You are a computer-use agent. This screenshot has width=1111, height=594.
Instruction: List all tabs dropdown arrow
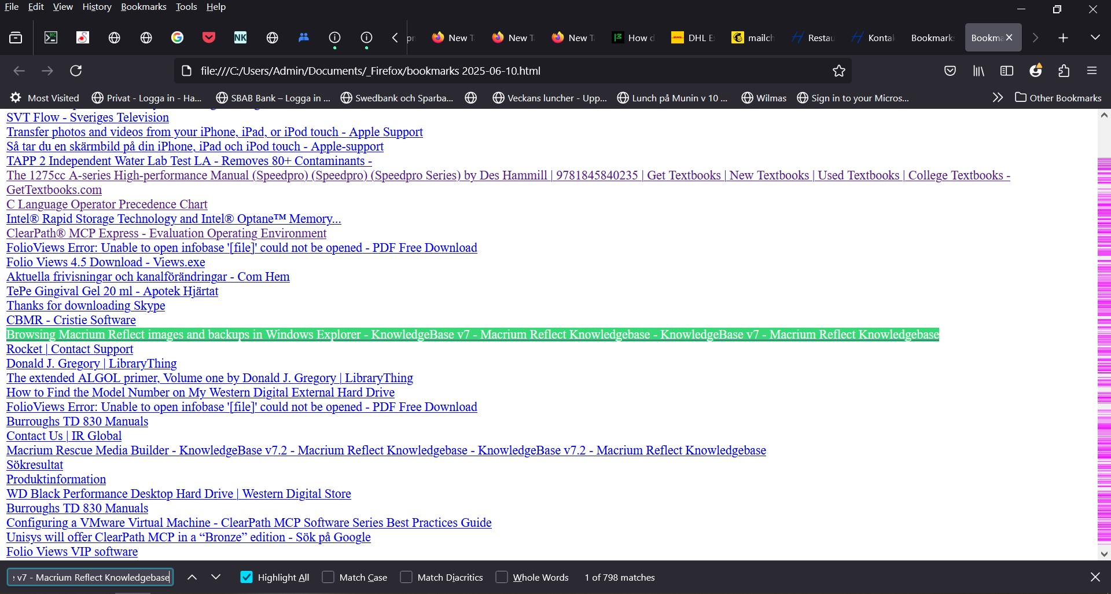coord(1095,38)
